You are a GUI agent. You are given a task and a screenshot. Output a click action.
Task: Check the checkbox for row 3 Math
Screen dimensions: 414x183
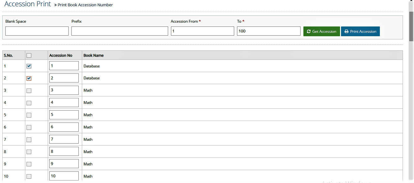pos(29,91)
